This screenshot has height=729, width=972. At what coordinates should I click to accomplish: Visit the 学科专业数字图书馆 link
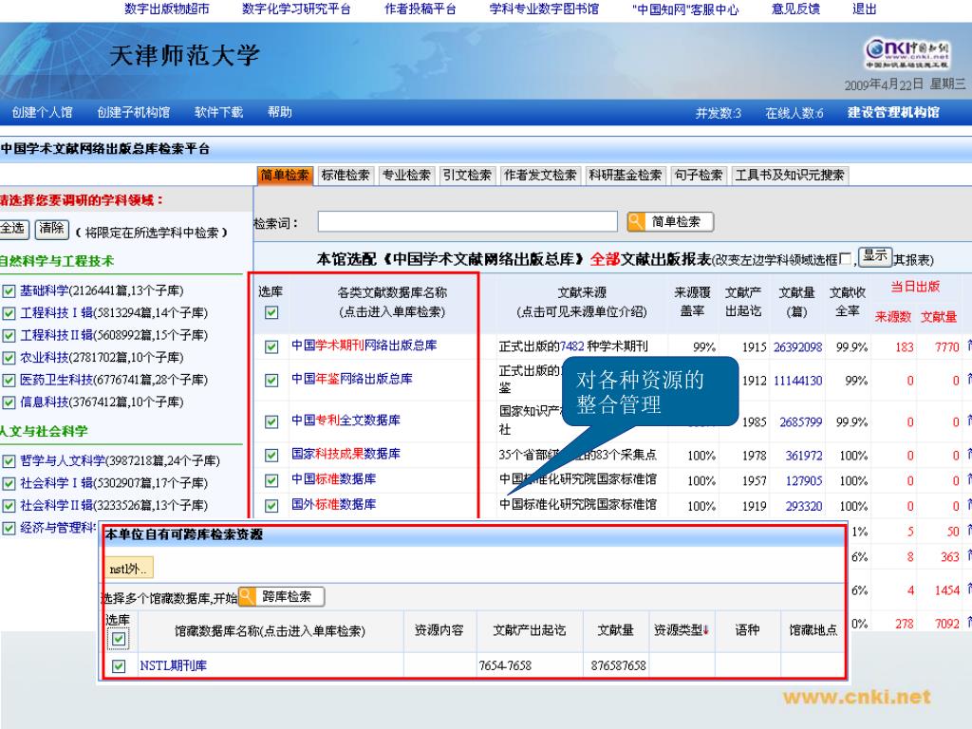point(544,9)
